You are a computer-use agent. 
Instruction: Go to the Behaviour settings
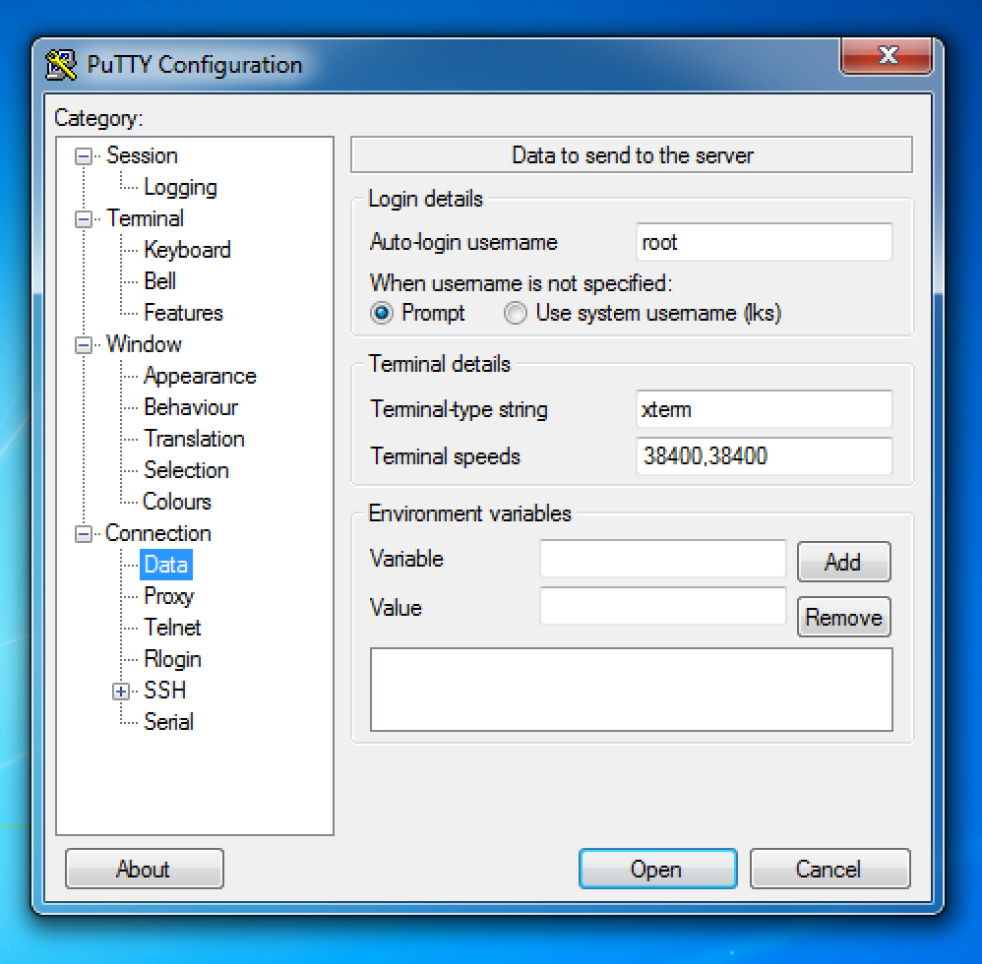(x=191, y=407)
